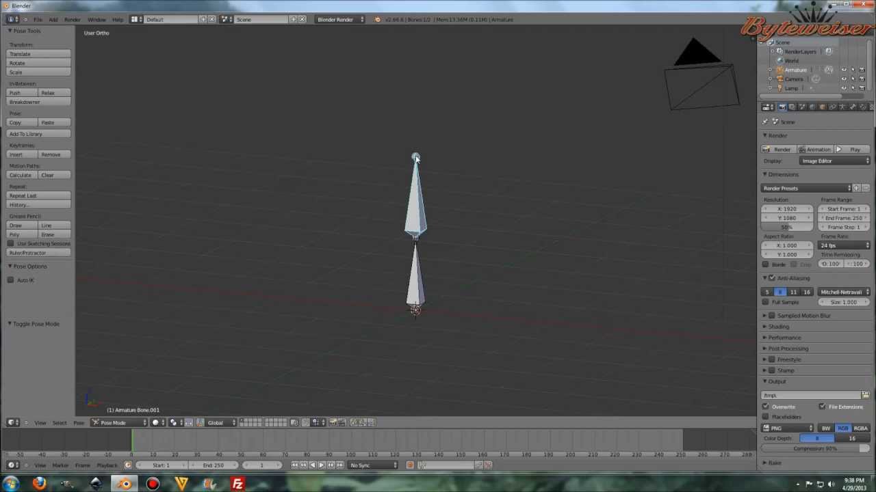Click the red record app in taskbar
Viewport: 876px width, 492px height.
[153, 484]
